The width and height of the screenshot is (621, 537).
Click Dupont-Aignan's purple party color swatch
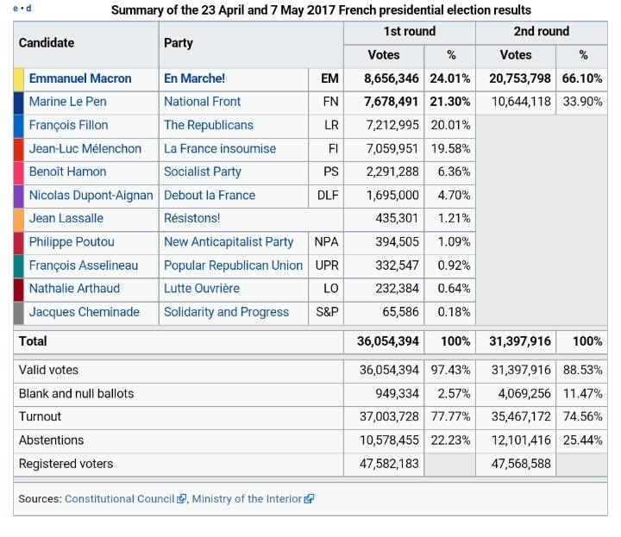(19, 195)
